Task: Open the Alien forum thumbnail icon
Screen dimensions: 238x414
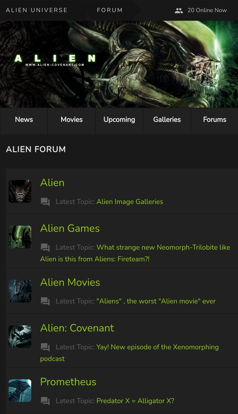Action: click(20, 191)
